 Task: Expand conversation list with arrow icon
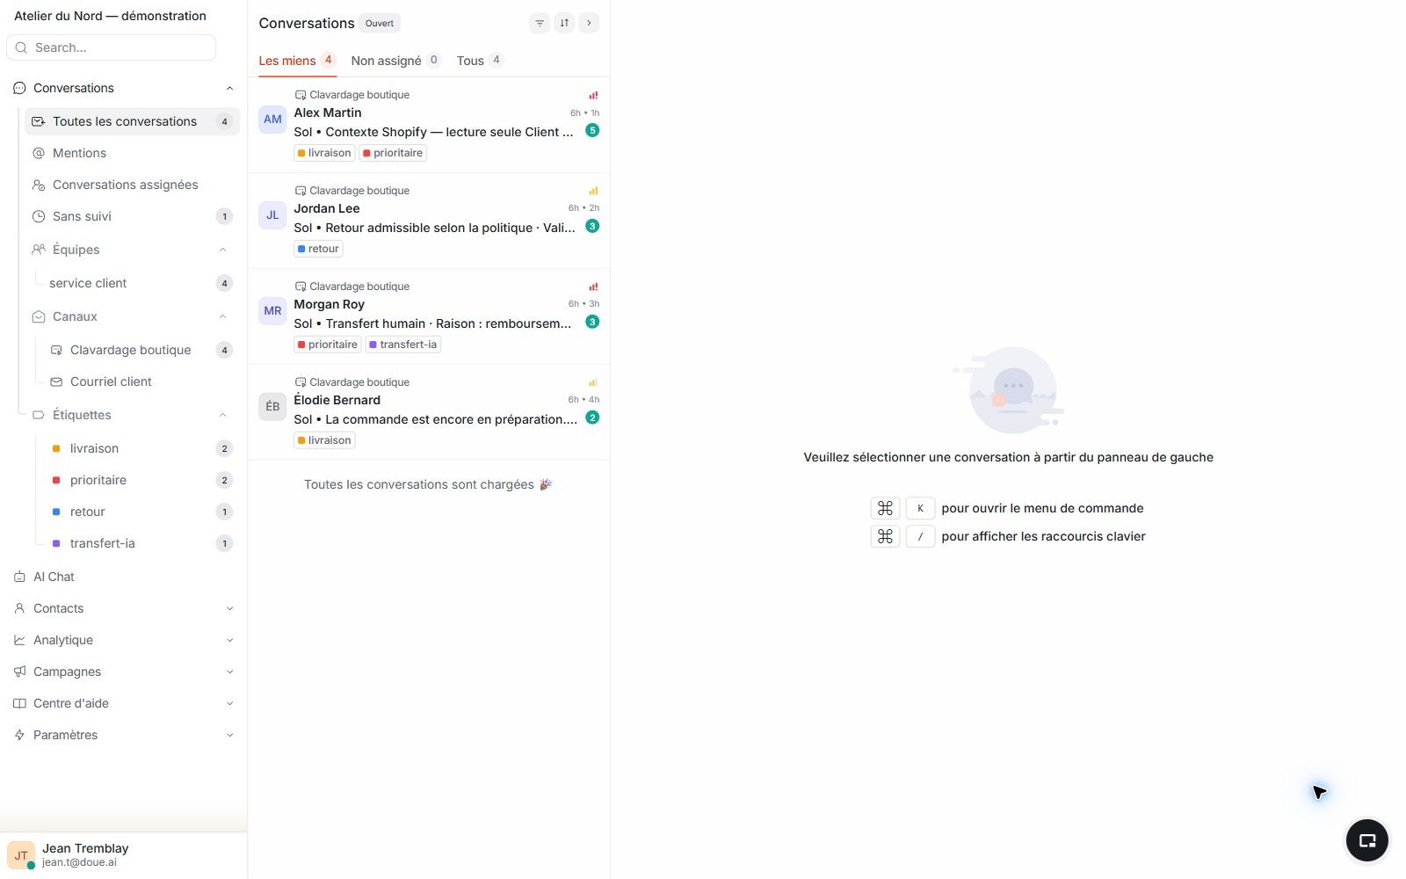589,23
